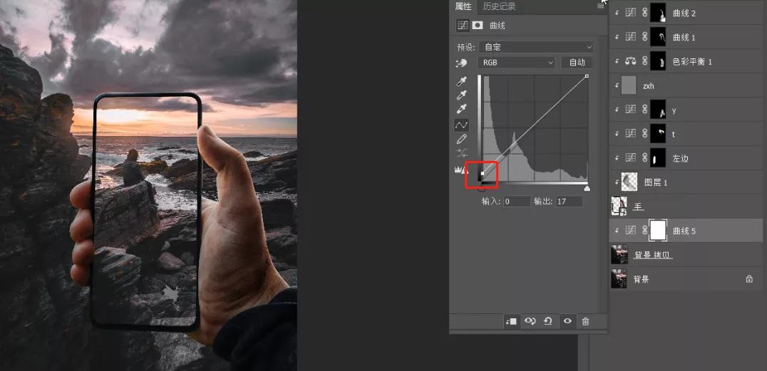Select the 曲线 2 layer mask thumbnail
The width and height of the screenshot is (767, 371).
tap(659, 13)
